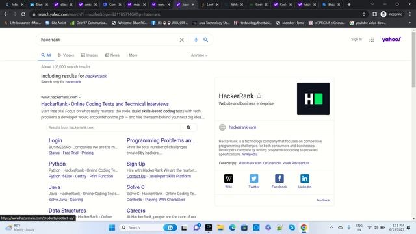Open HackerRank LinkedIn icon
This screenshot has height=234, width=416.
(x=305, y=179)
